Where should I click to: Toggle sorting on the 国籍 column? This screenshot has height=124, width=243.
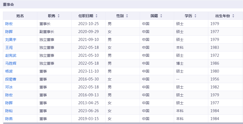point(161,16)
